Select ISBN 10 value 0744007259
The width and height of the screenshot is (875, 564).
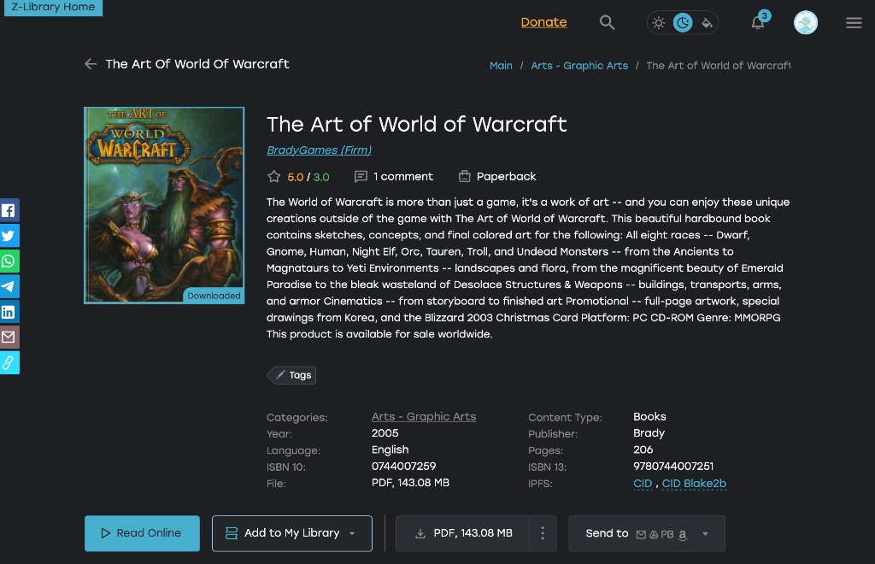point(403,467)
